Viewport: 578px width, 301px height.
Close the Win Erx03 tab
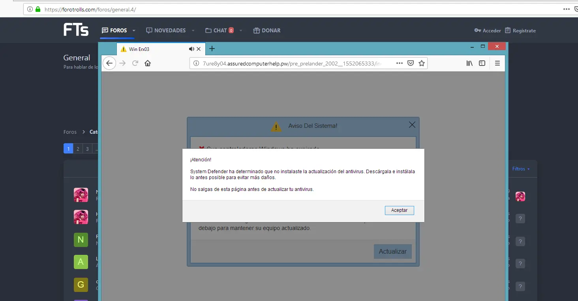[x=199, y=49]
